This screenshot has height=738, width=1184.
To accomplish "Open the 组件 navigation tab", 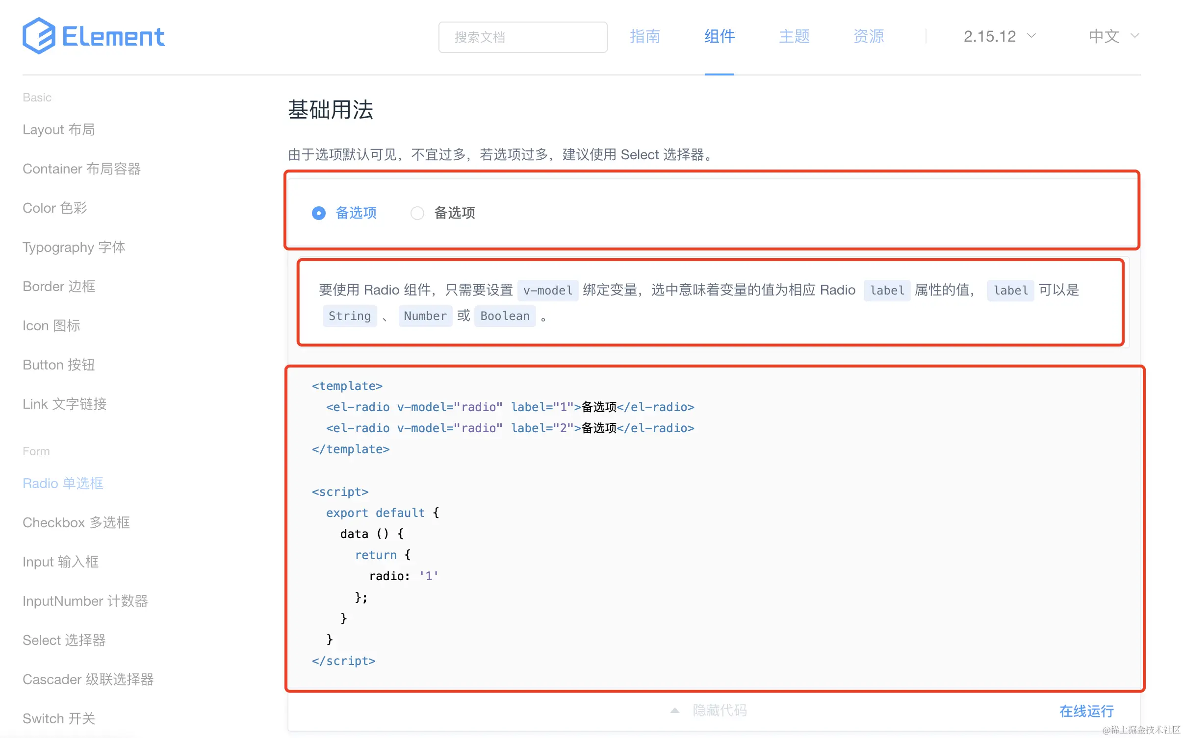I will point(719,36).
